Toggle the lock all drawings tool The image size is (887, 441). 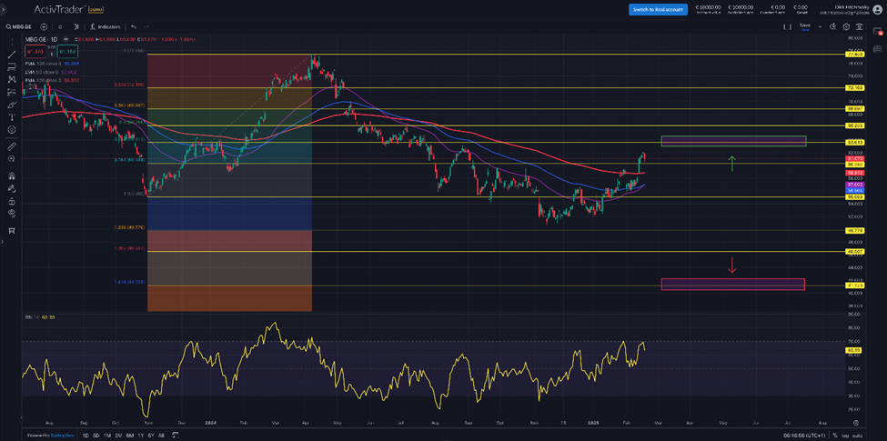pos(11,200)
